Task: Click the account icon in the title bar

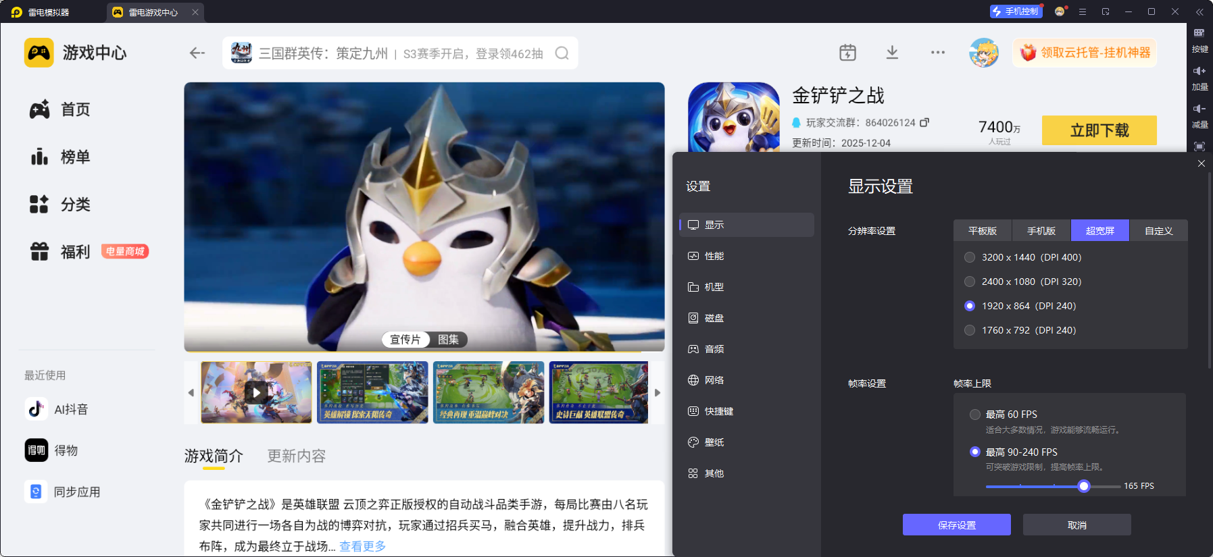Action: (x=1060, y=11)
